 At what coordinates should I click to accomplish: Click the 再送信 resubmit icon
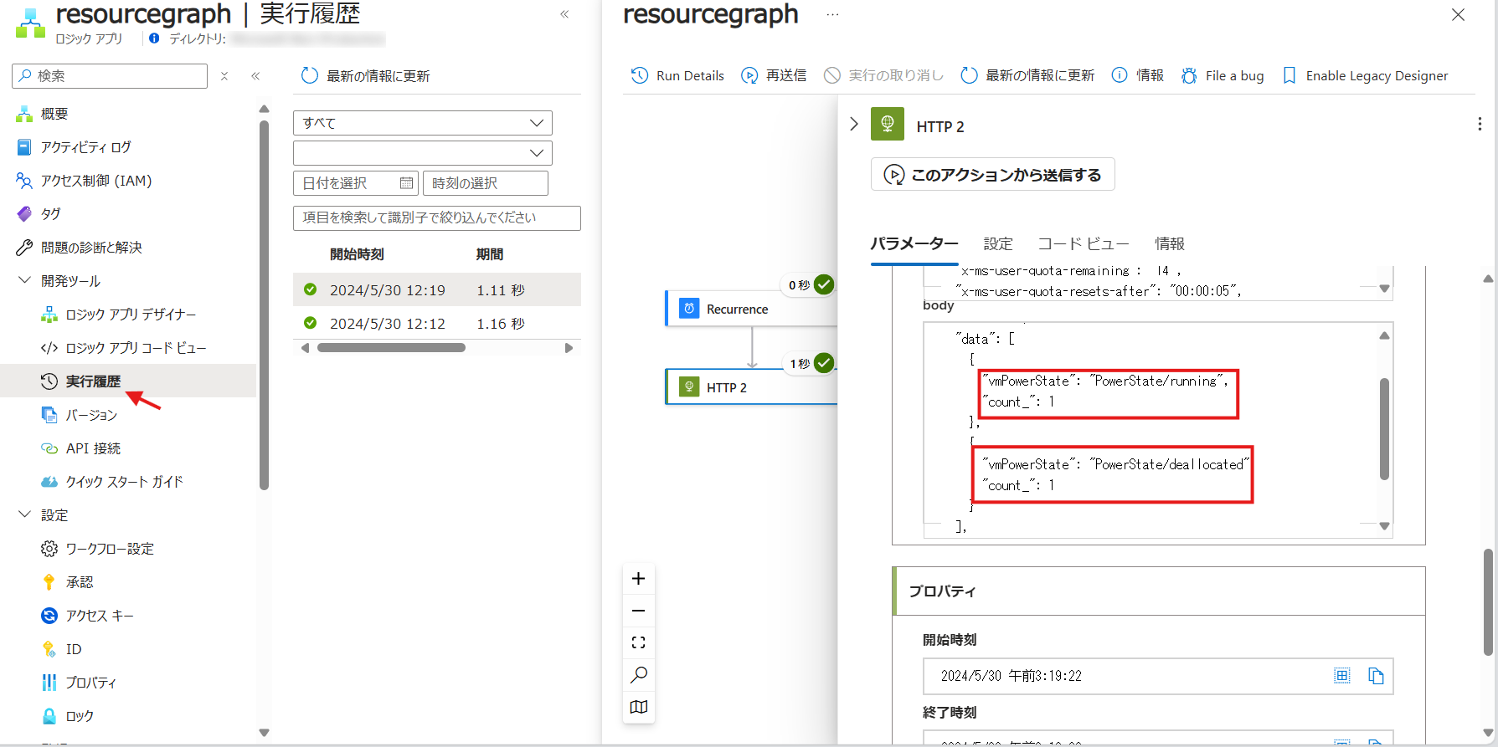click(x=749, y=75)
